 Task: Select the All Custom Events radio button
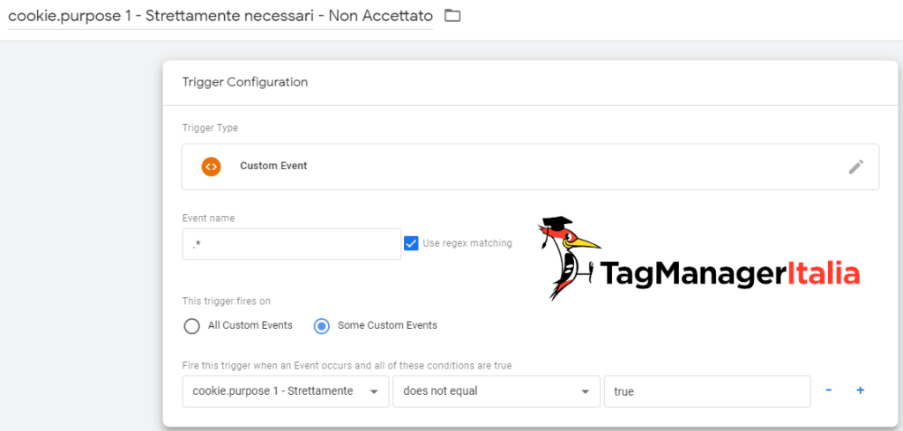191,326
